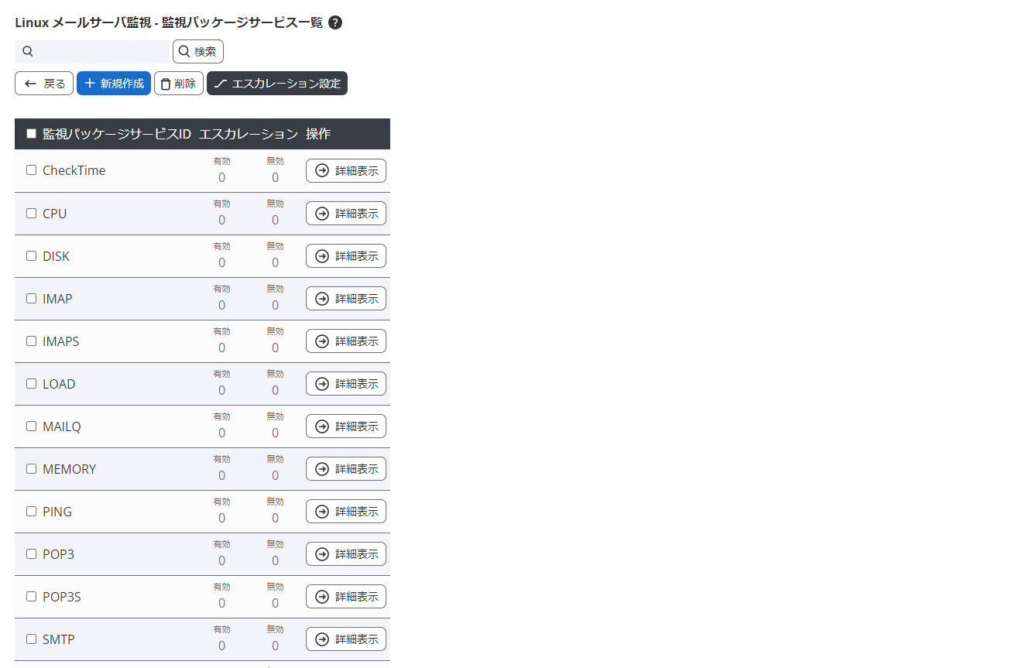Open 詳細表示 for PING
Screen dimensions: 1029x668
tap(346, 512)
